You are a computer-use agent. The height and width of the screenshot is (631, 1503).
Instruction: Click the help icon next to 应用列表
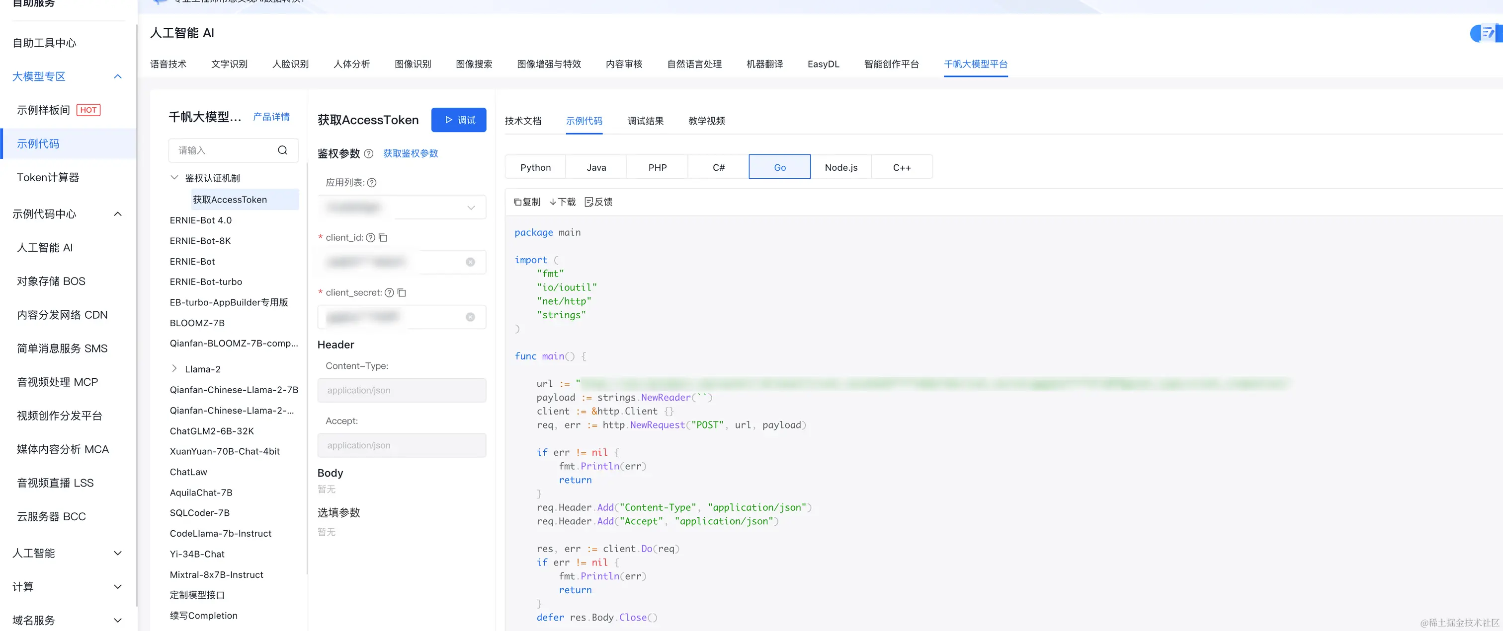(372, 183)
